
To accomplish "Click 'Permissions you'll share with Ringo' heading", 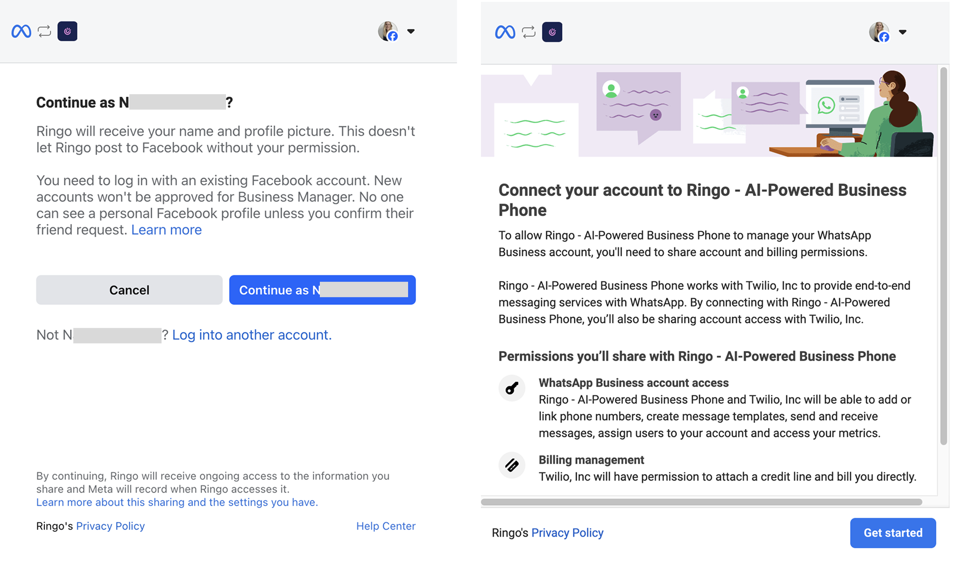I will [697, 356].
